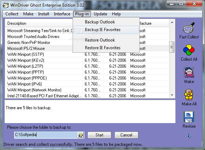The image size is (205, 150).
Task: Select WAN Miniport (IPv6) row
Action: (x=87, y=84)
